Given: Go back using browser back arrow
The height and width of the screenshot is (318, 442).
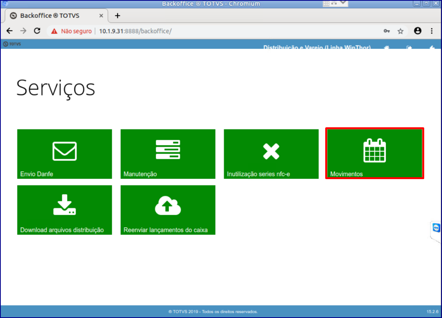Looking at the screenshot, I should (10, 31).
